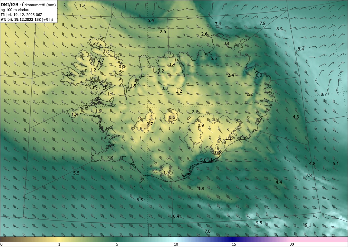Click the value 5.1 on the map

tap(336, 163)
